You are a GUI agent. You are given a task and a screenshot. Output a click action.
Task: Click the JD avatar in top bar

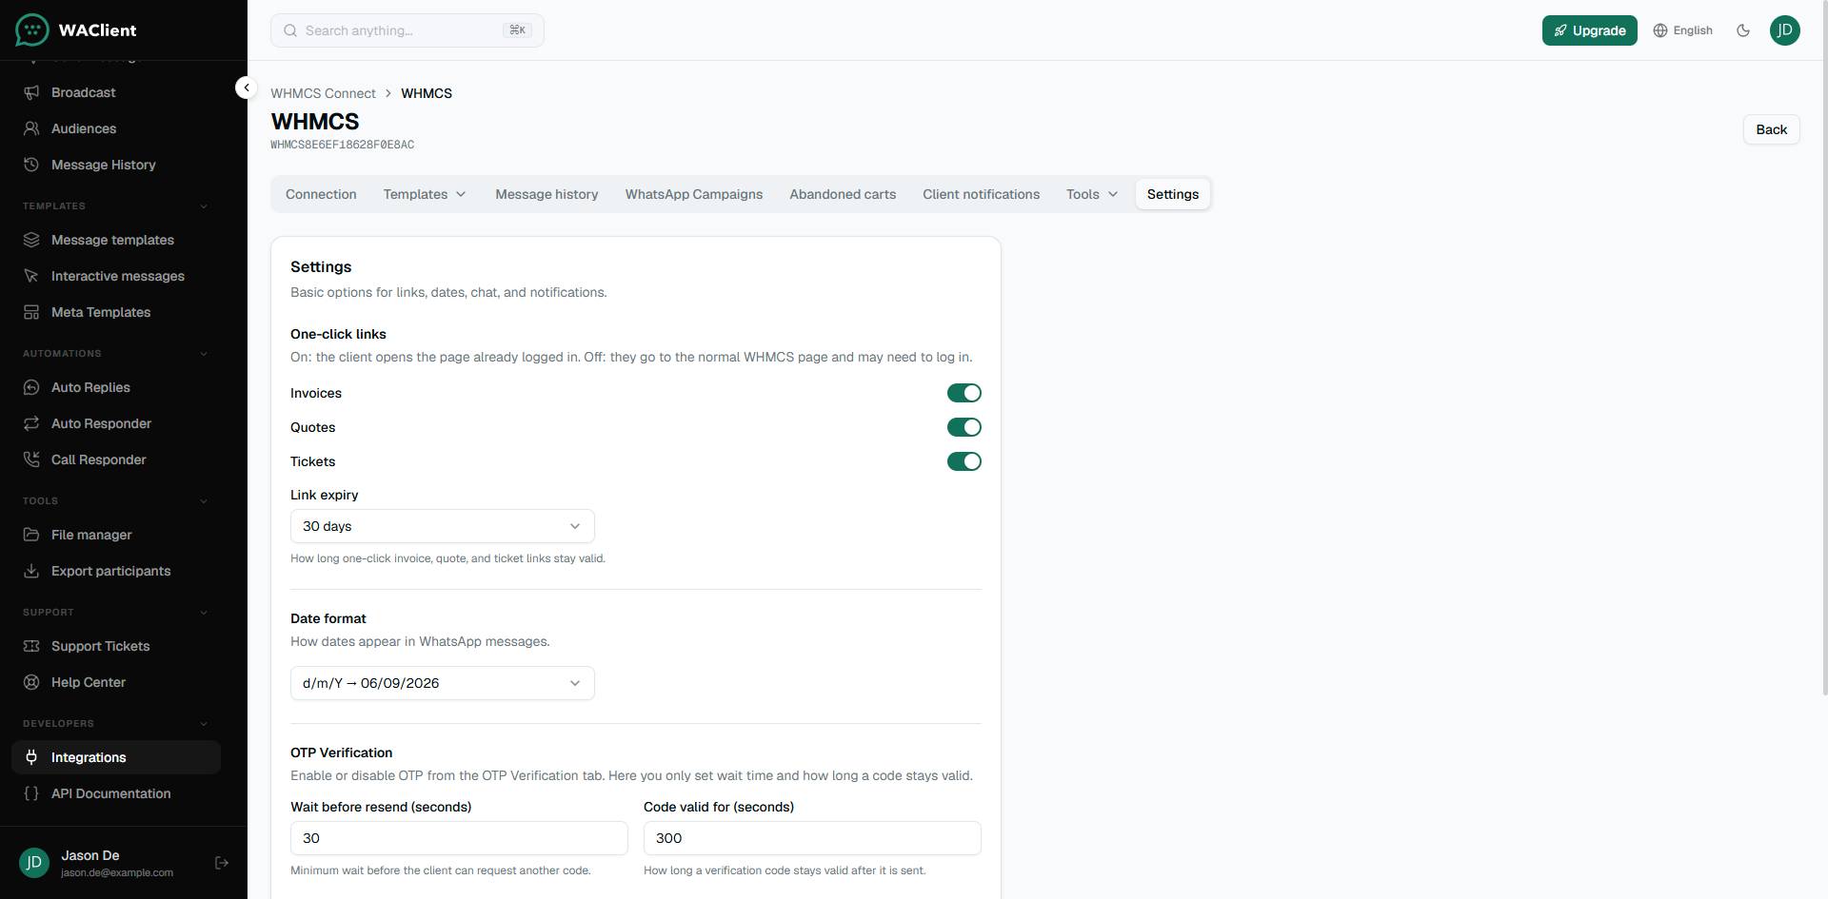(1785, 30)
